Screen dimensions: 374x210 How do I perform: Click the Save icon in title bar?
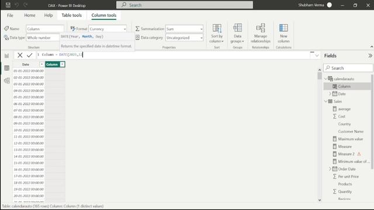(8, 5)
